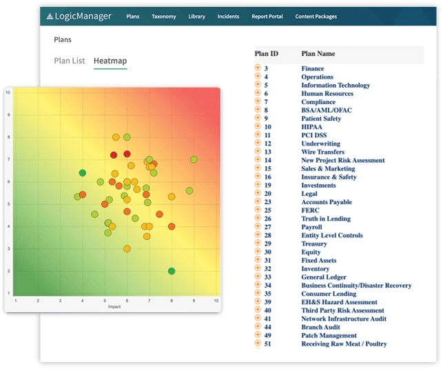The height and width of the screenshot is (369, 443).
Task: Expand the Finance plan row
Action: point(258,68)
